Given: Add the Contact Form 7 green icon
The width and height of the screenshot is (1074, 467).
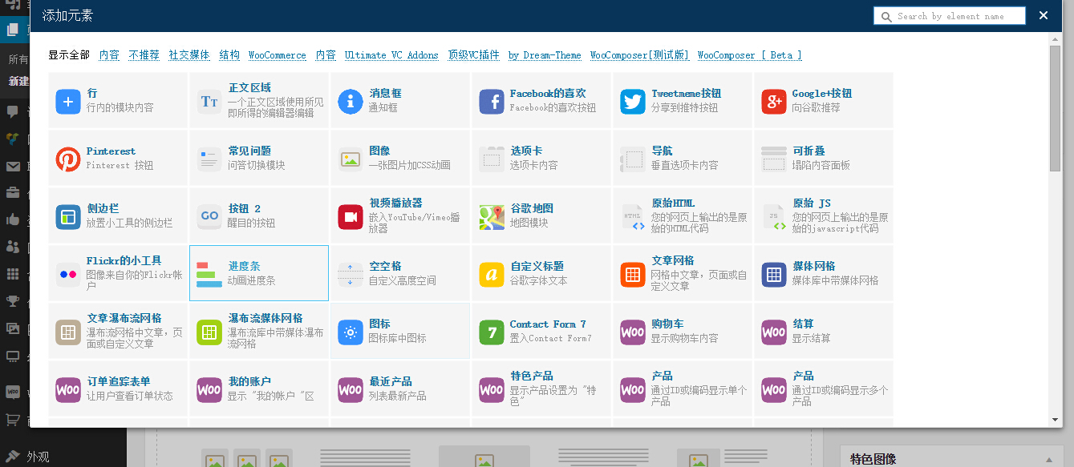Looking at the screenshot, I should (492, 332).
